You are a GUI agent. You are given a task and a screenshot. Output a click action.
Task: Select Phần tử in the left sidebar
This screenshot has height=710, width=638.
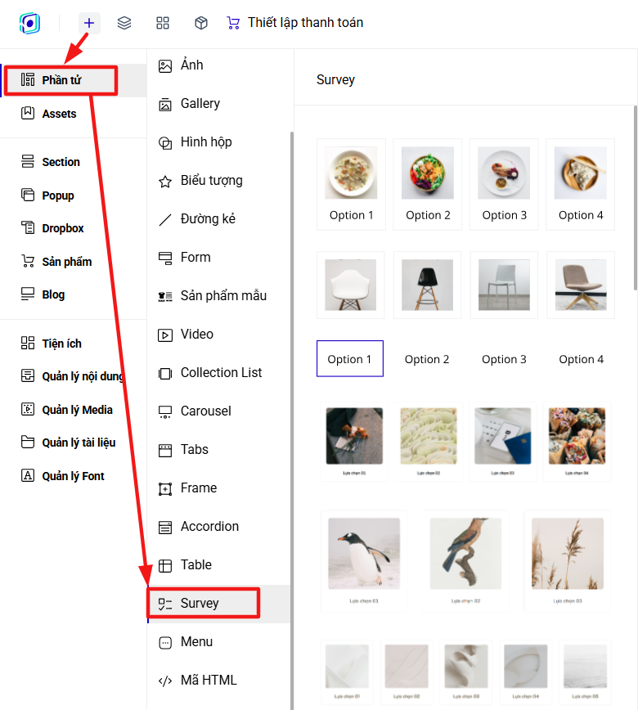[61, 80]
